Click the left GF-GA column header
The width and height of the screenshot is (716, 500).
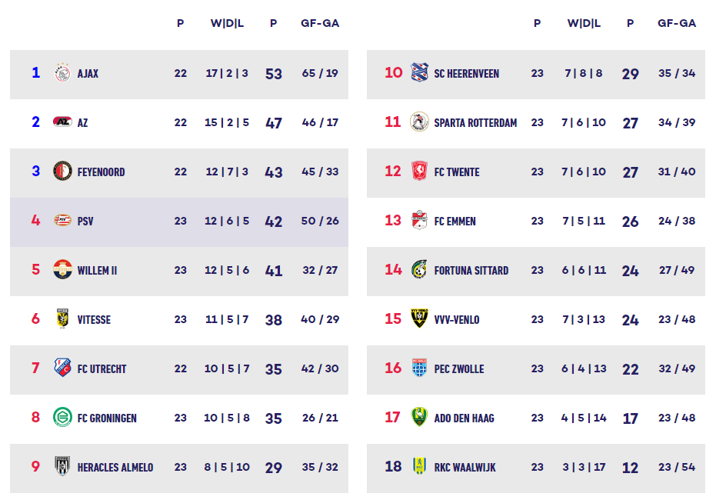(320, 23)
